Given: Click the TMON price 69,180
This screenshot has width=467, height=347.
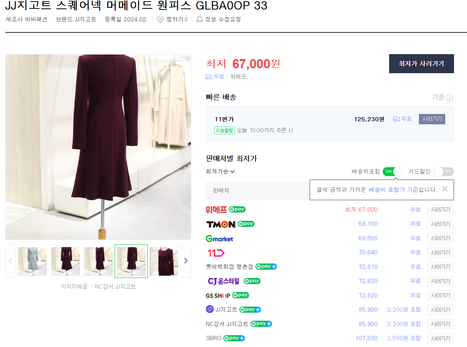Looking at the screenshot, I should (x=368, y=224).
